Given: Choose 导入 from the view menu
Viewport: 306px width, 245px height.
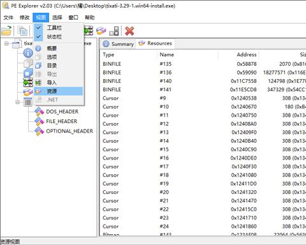Looking at the screenshot, I should coord(58,82).
